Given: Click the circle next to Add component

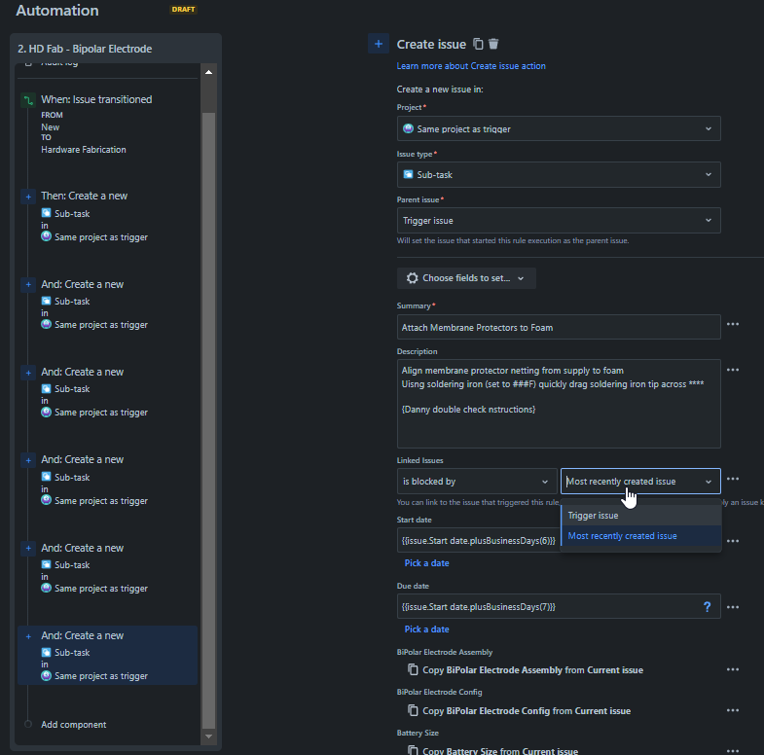Looking at the screenshot, I should pyautogui.click(x=28, y=724).
